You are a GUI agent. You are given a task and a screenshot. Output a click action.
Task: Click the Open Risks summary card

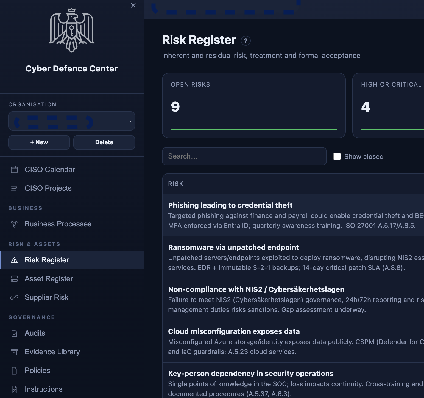tap(254, 106)
